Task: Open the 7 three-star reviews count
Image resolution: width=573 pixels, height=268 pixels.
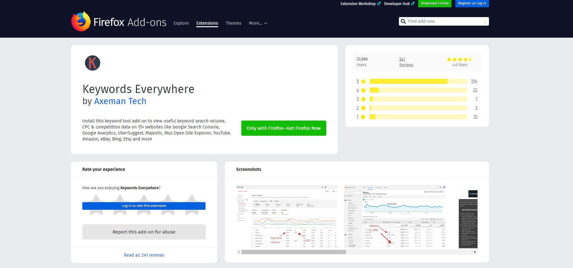Action: coord(476,99)
